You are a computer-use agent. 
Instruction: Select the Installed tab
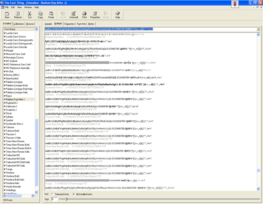pyautogui.click(x=7, y=23)
